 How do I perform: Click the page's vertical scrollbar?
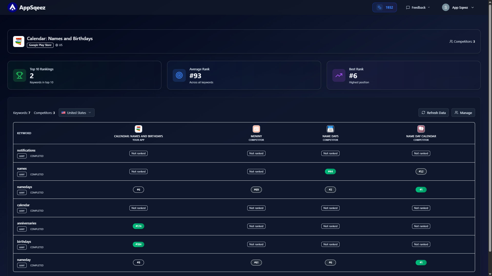[x=490, y=128]
